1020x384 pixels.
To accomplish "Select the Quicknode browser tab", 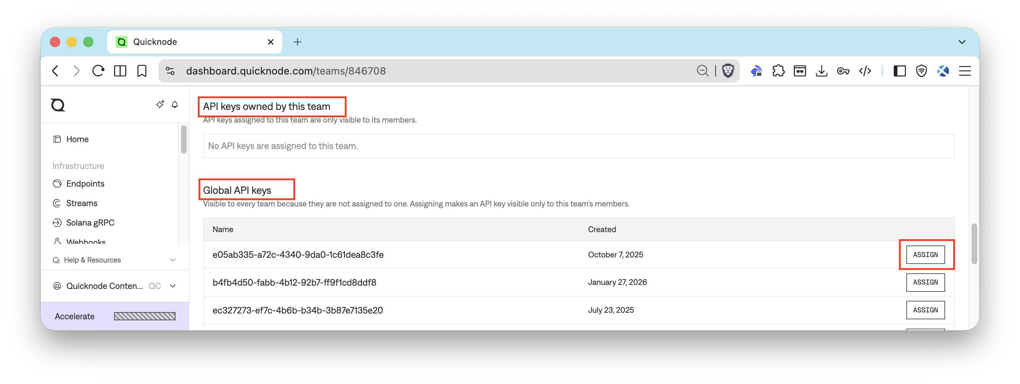I will [x=194, y=42].
